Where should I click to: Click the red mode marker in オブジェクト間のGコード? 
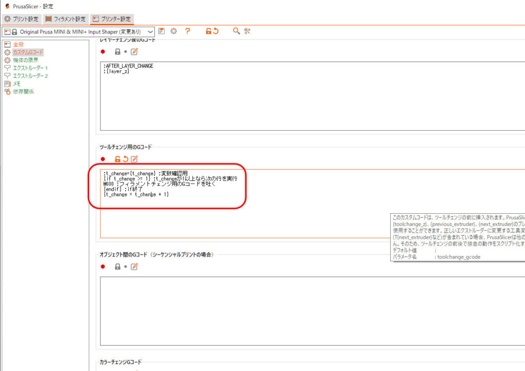[x=103, y=266]
